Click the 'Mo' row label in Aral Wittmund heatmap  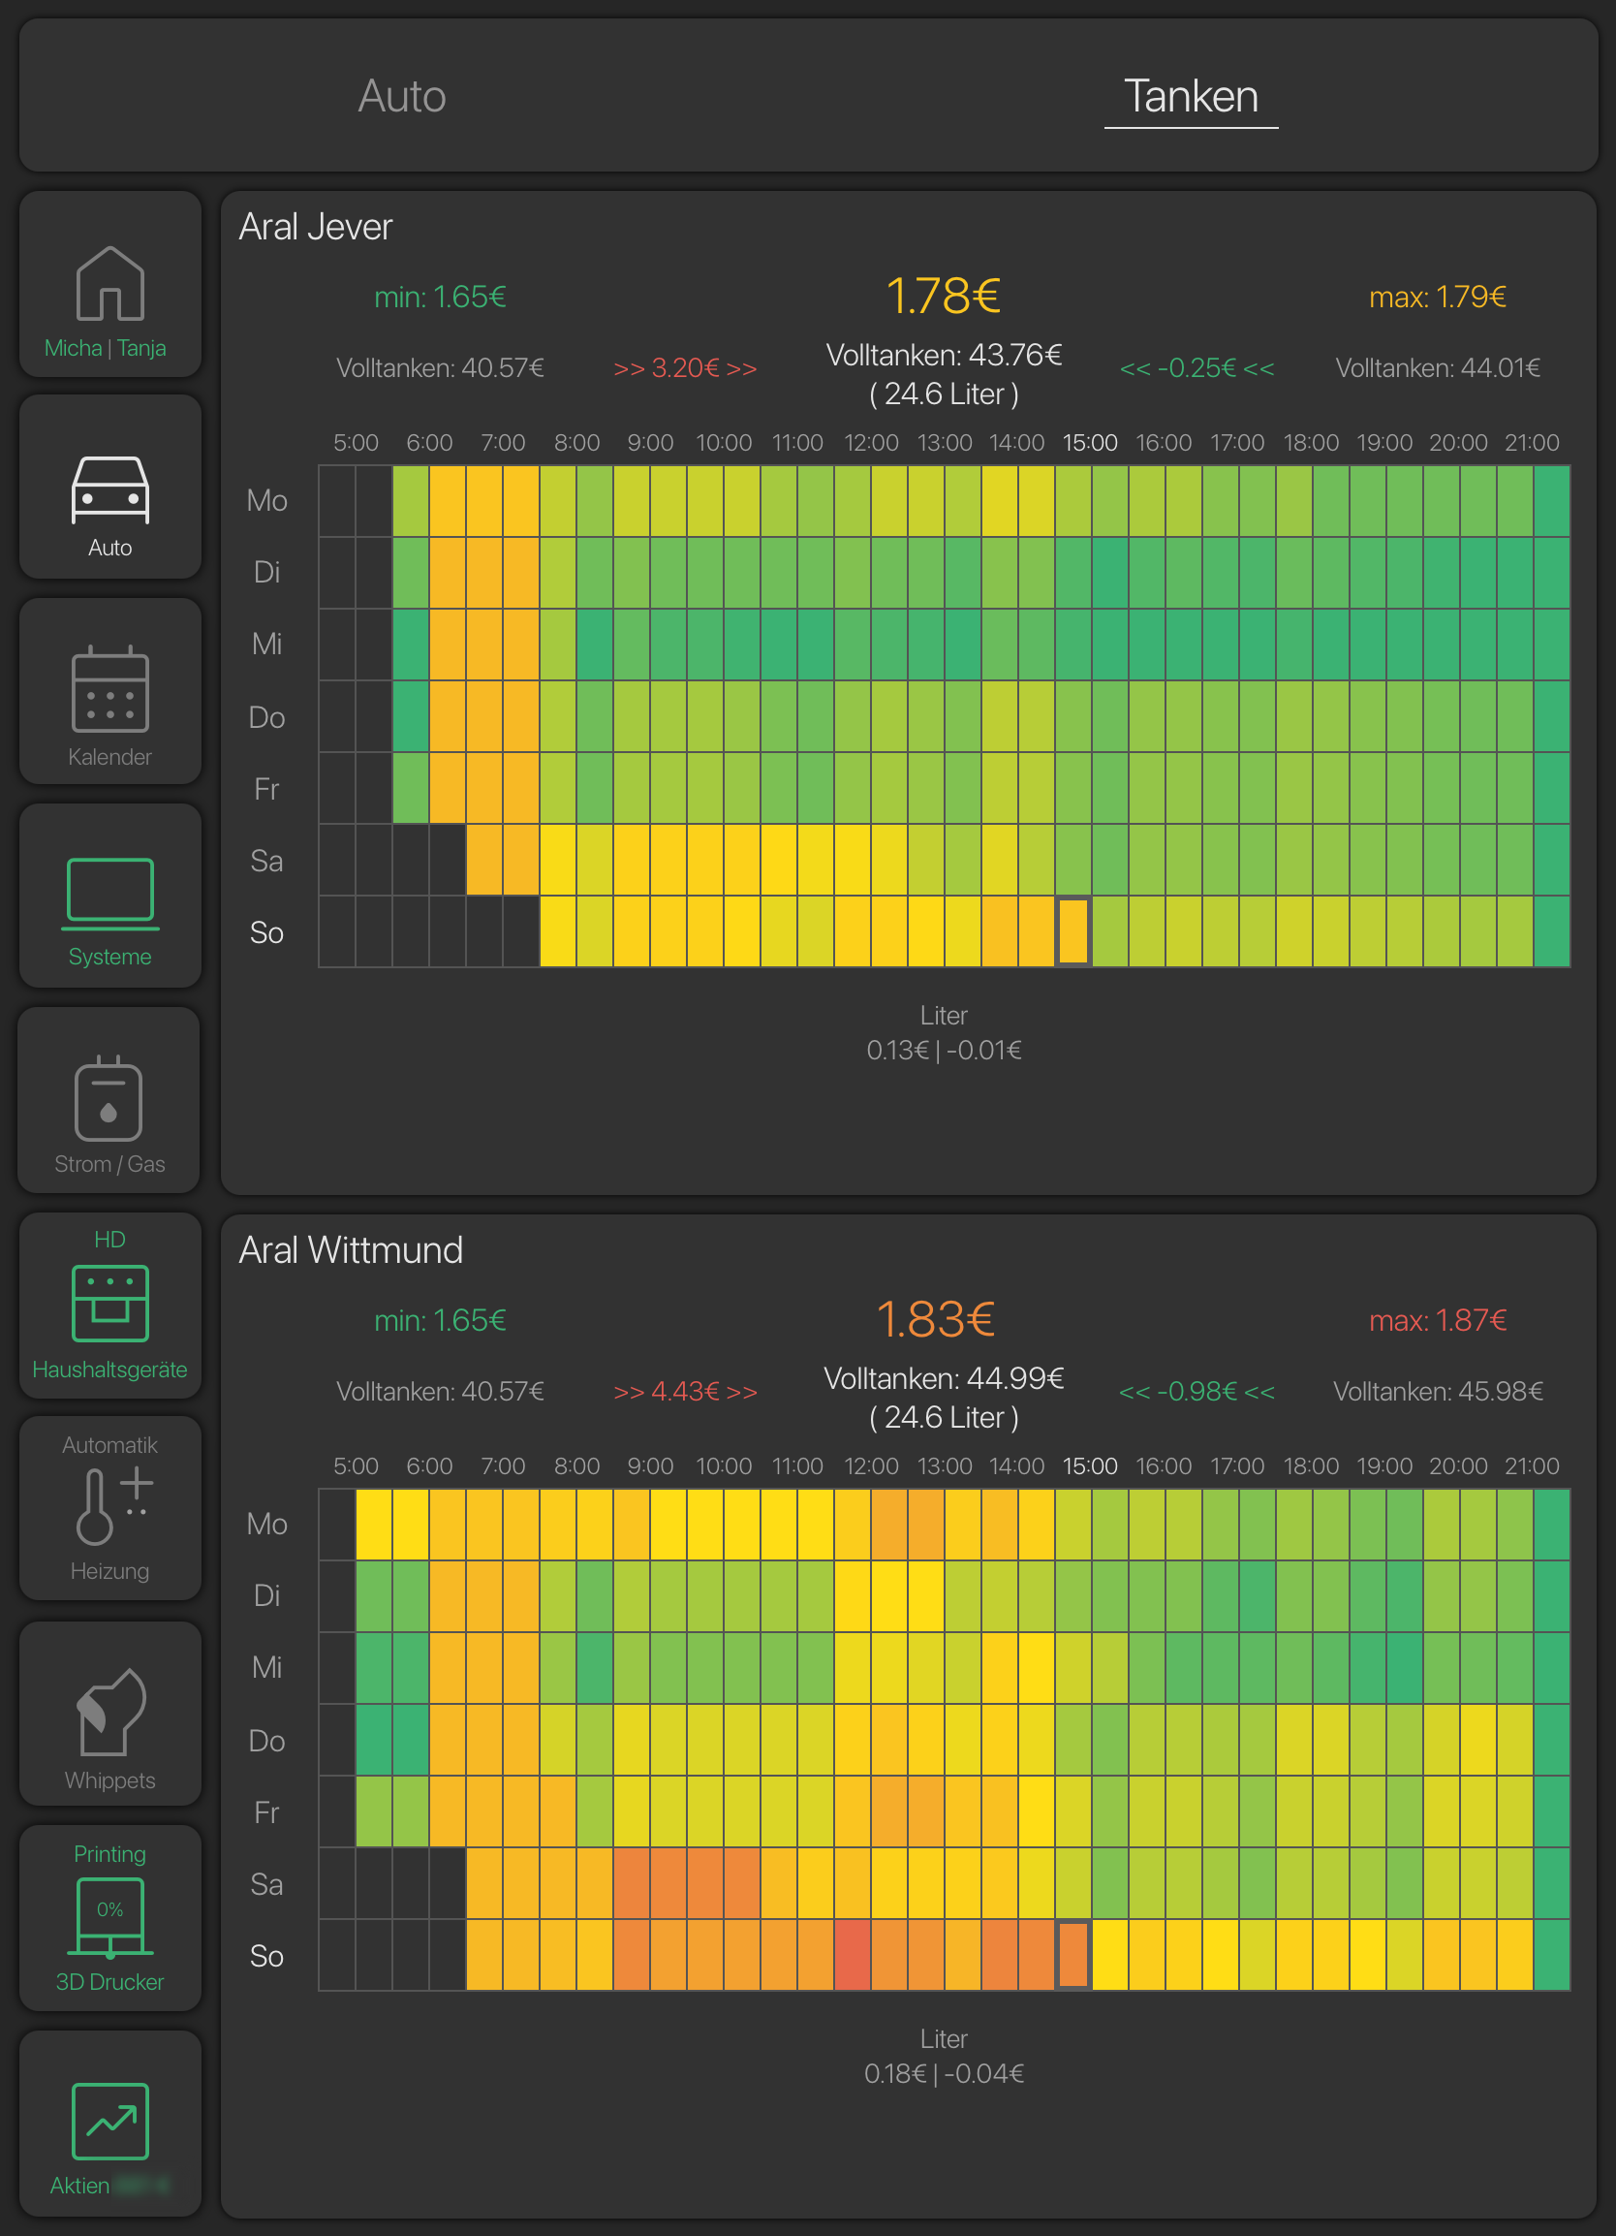tap(266, 1525)
